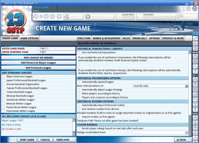This screenshot has width=199, height=143.
Task: Click Add Historical Major League button
Action: pos(38,63)
